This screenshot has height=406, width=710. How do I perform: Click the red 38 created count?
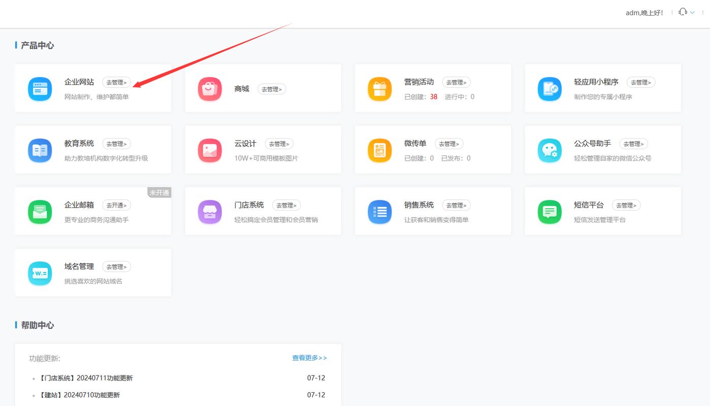coord(433,96)
